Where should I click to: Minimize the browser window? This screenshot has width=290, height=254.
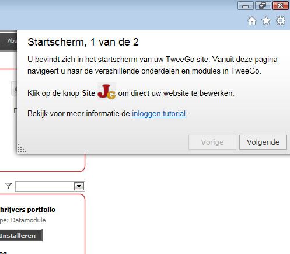[x=246, y=6]
